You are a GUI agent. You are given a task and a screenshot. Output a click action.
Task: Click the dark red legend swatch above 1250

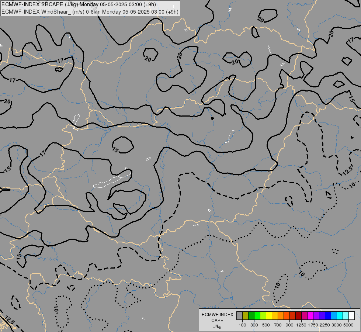(x=299, y=316)
